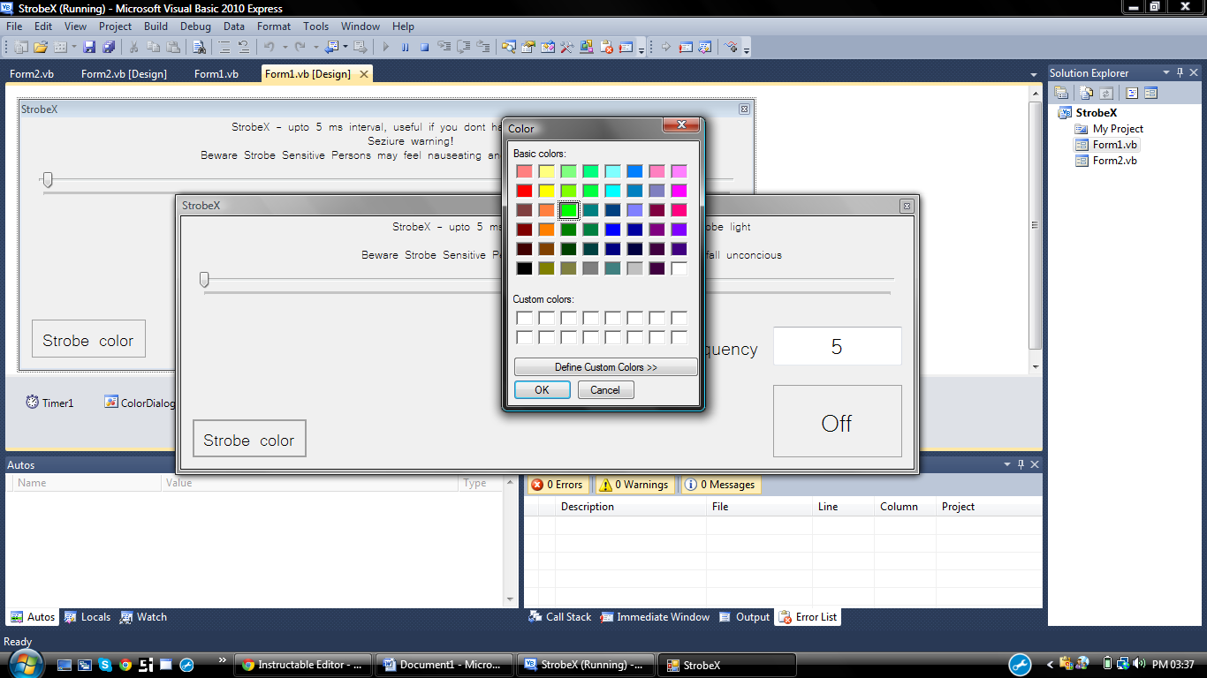Click the Undo arrow icon

tap(269, 47)
